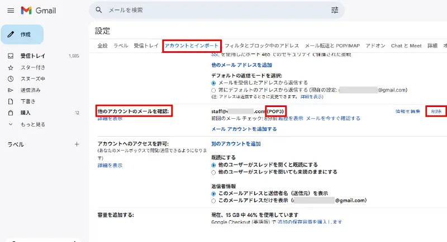Select 他のユーザーがスレッドを開いても未読のままにする
Image resolution: width=447 pixels, height=242 pixels.
[213, 172]
